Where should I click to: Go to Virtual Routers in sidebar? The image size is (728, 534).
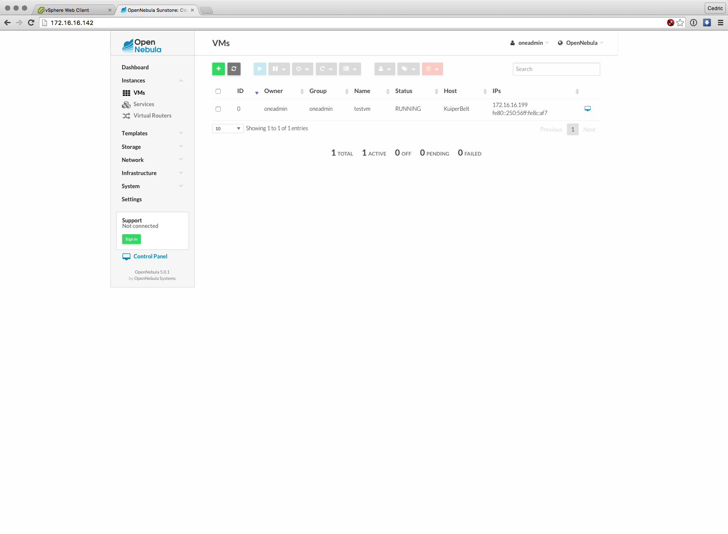152,115
